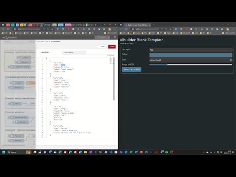Image resolution: width=236 pixels, height=177 pixels.
Task: Click the Input inject node in first group
Action: 25,58
